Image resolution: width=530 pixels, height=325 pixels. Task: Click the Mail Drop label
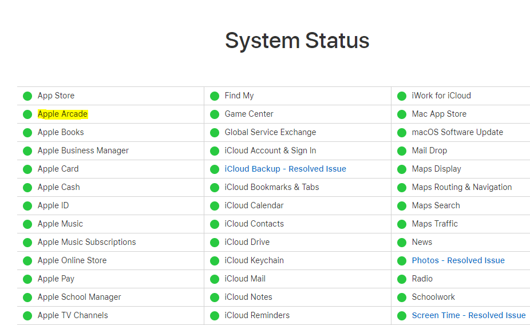click(x=429, y=150)
